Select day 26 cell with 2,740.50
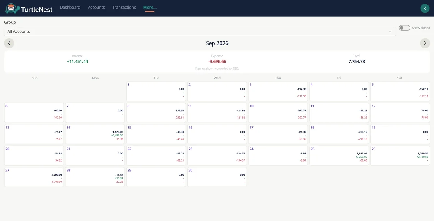 [x=400, y=156]
